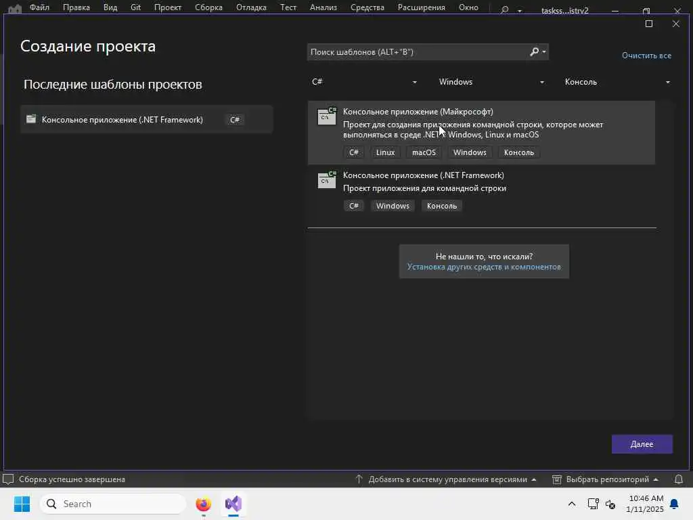This screenshot has width=693, height=520.
Task: Click the C# tag on recent template row
Action: click(x=235, y=120)
